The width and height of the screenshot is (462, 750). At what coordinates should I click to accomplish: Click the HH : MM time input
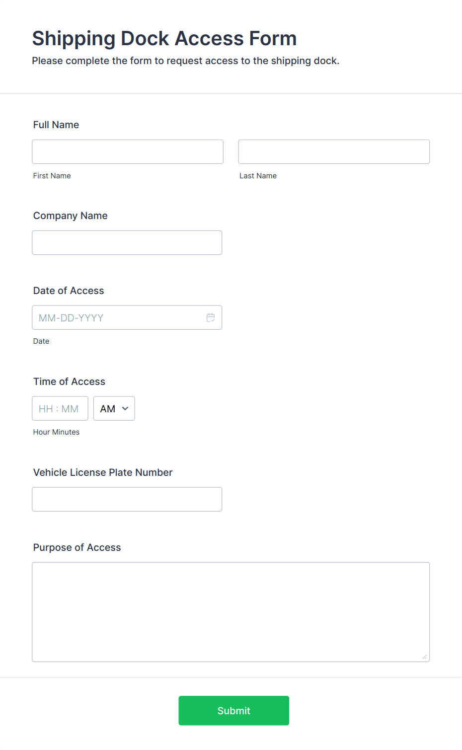tap(60, 408)
